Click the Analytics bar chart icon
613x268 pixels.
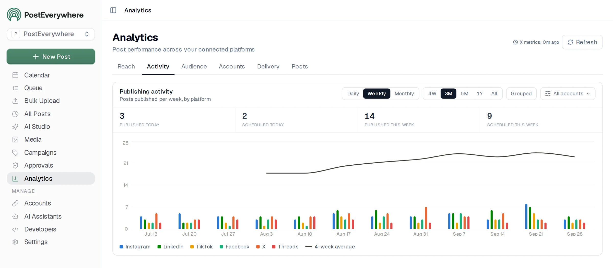click(x=15, y=179)
